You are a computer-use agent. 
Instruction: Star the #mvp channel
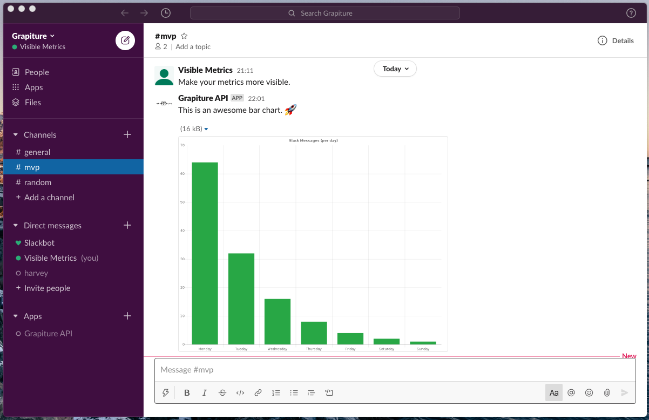(x=184, y=36)
